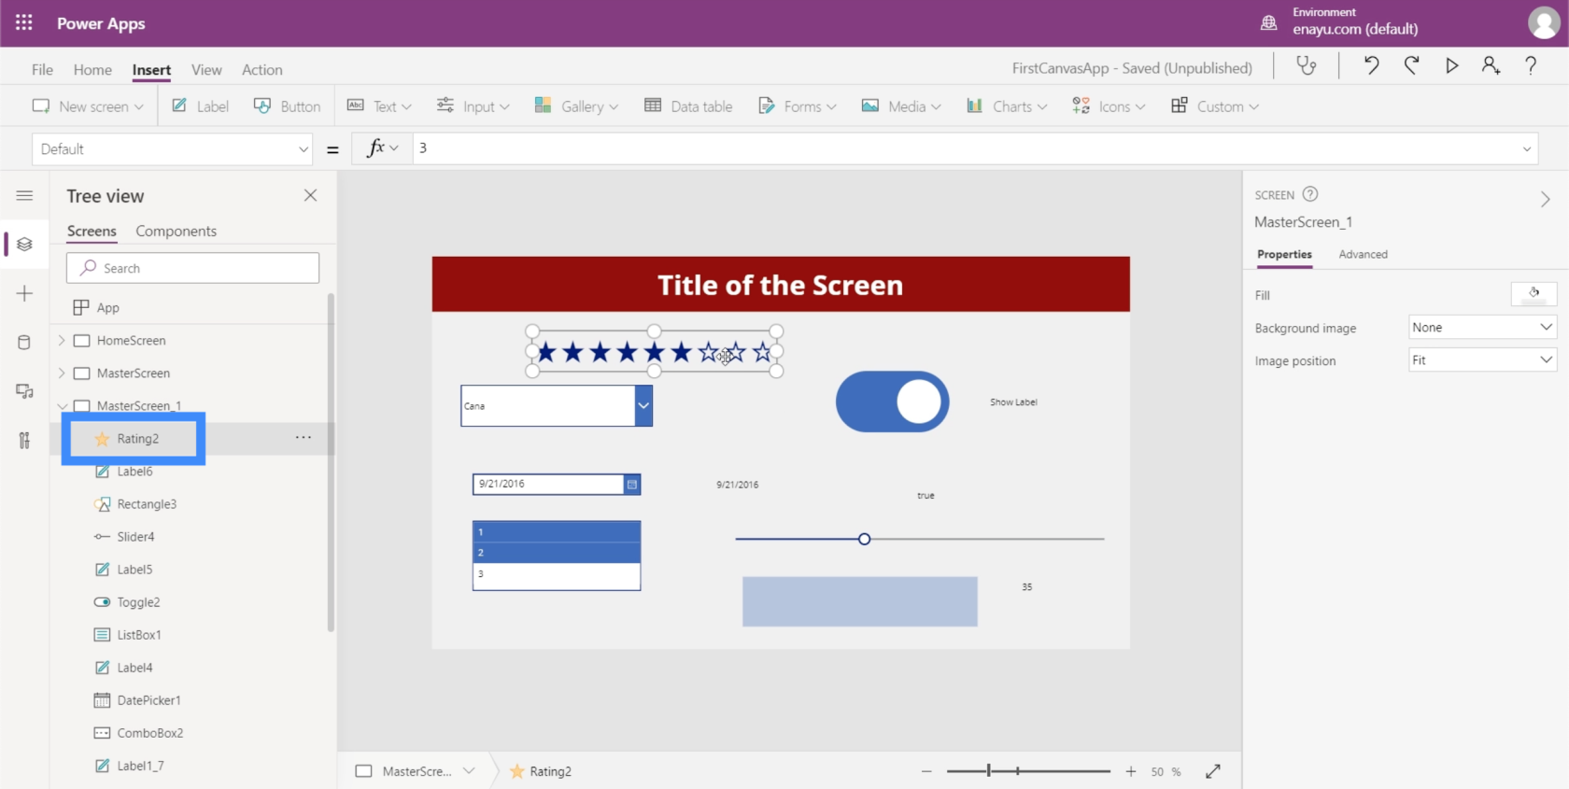Zoom in with the plus icon
1569x789 pixels.
tap(1131, 771)
